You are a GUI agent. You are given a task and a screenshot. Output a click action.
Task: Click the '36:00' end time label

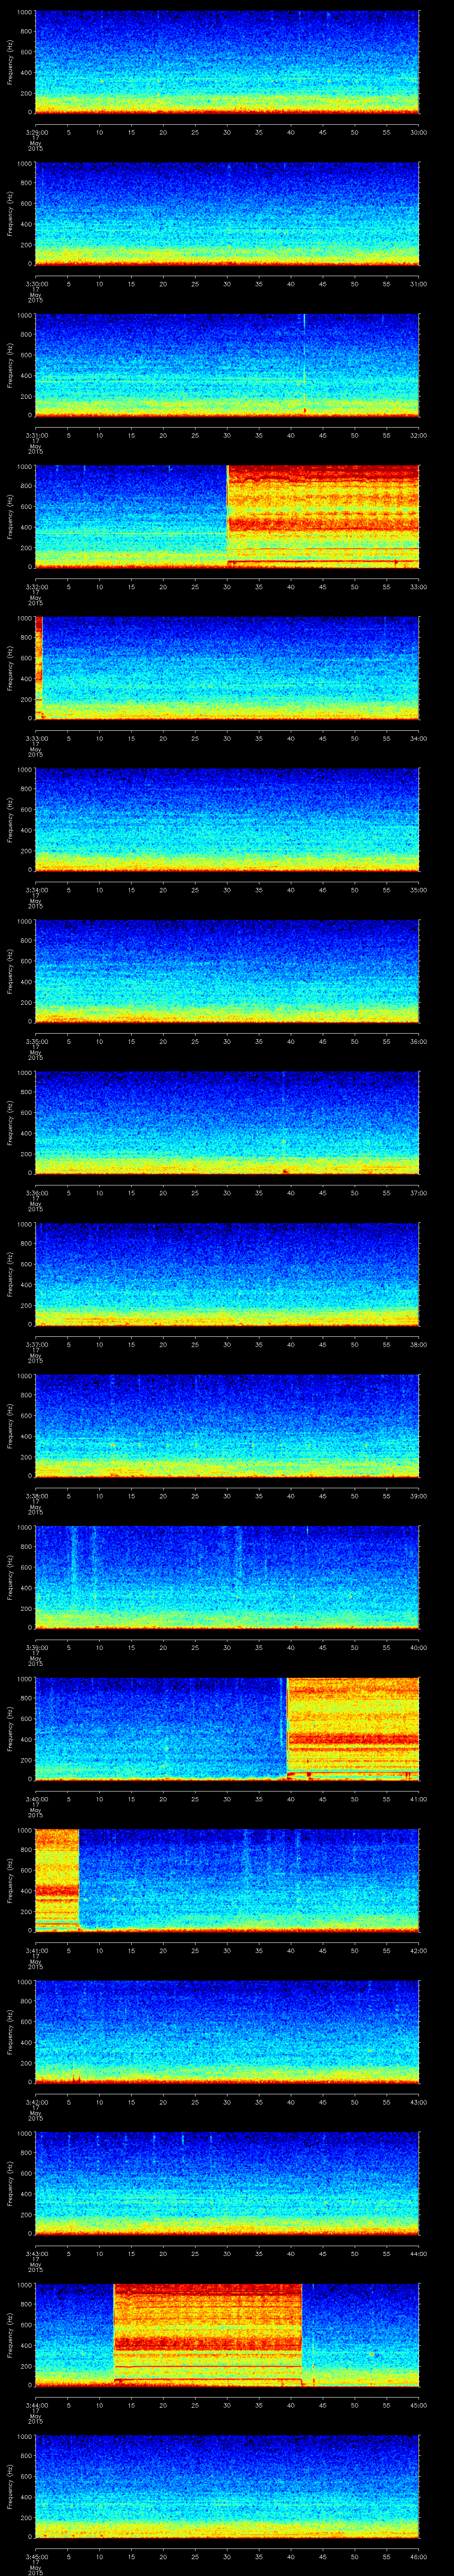click(x=419, y=1041)
